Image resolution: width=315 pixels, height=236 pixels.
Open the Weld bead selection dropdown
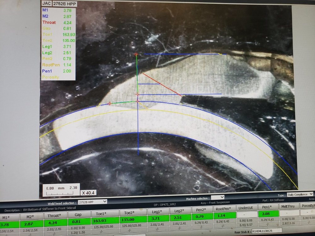(92, 201)
